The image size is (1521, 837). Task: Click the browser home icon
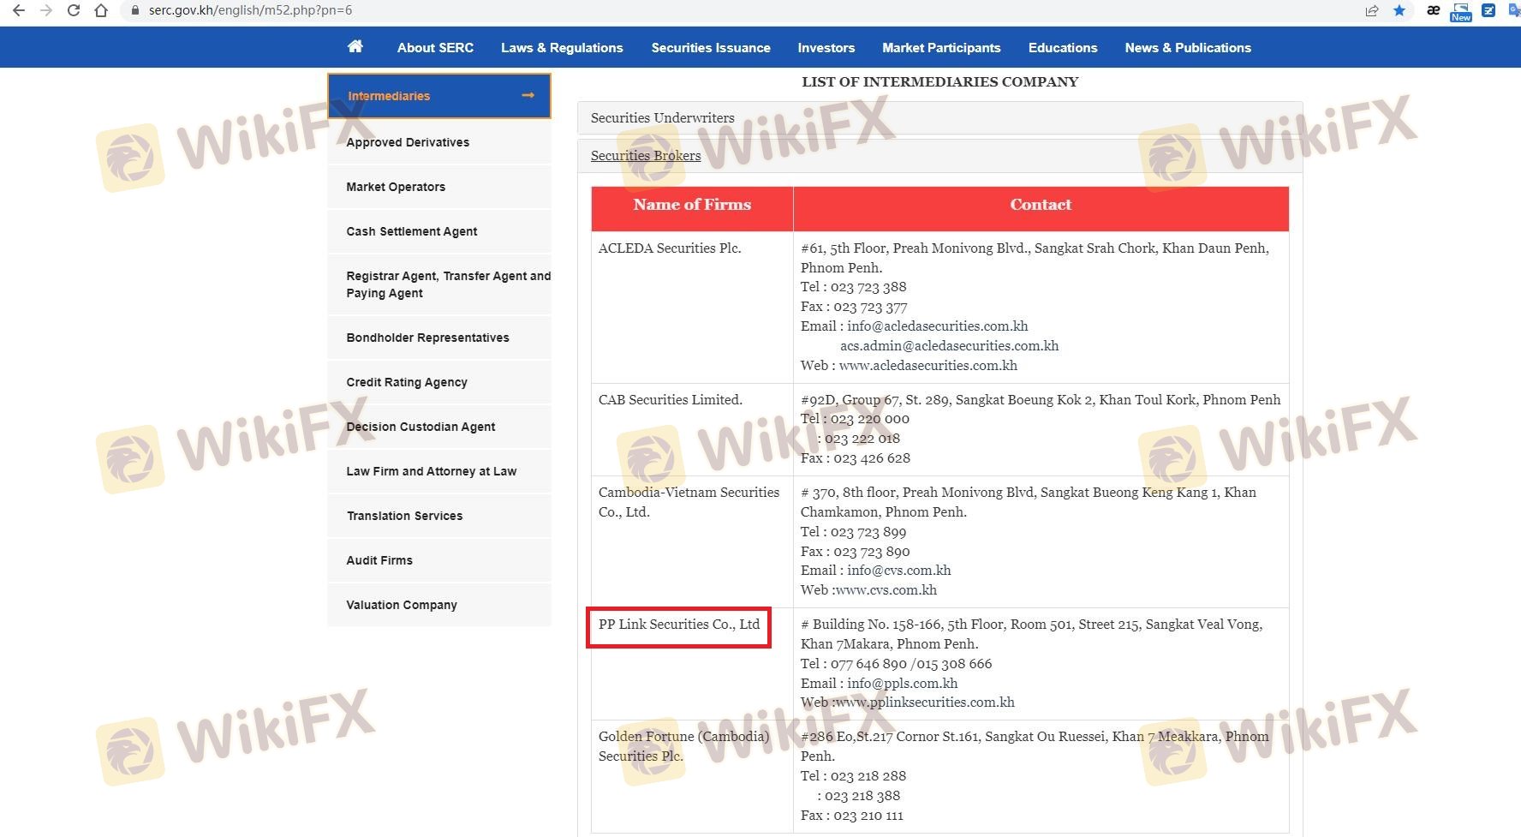click(101, 10)
